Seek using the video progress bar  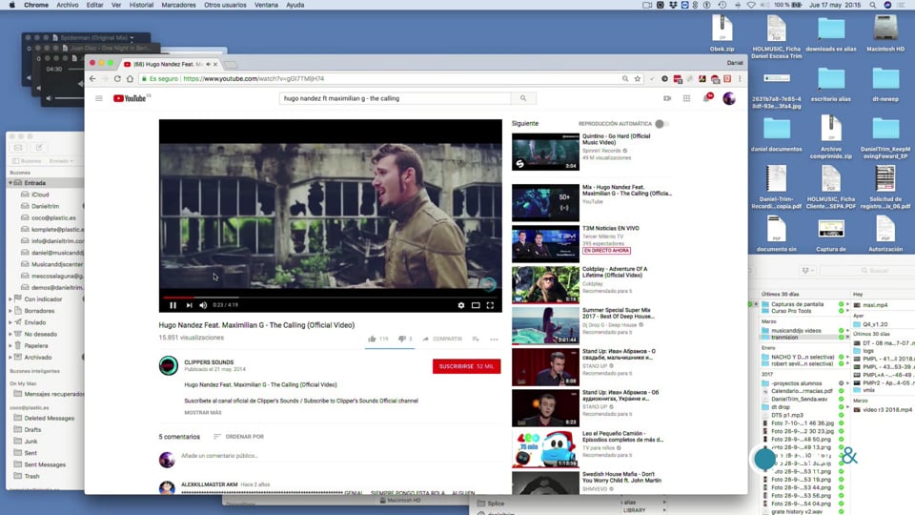click(331, 297)
